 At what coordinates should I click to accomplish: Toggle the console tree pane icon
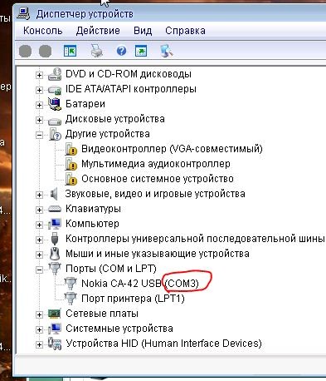coord(70,51)
